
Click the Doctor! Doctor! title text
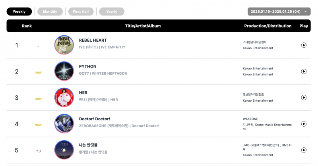95,119
